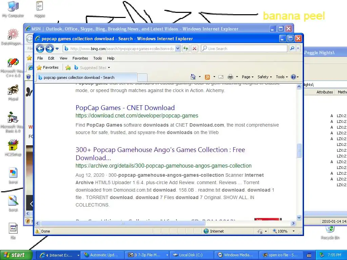The width and height of the screenshot is (347, 260).
Task: Click the 100% zoom level button
Action: [280, 231]
